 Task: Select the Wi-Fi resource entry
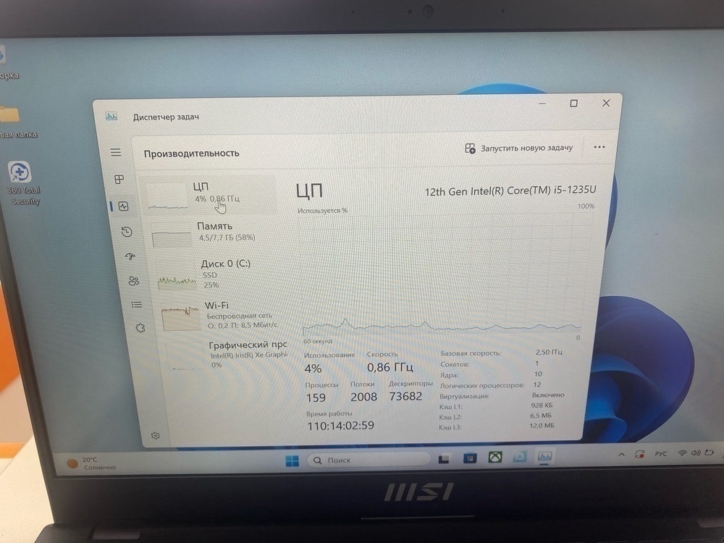(222, 316)
